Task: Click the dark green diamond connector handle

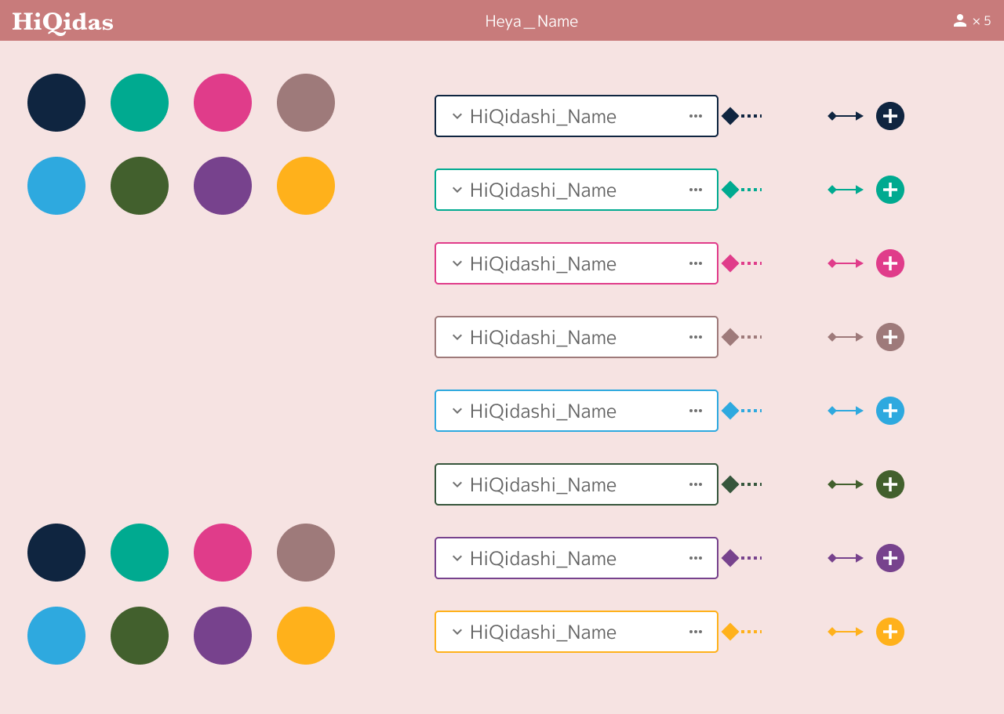Action: (730, 484)
